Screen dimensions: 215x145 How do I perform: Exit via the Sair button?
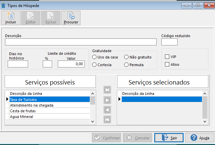pos(169,138)
